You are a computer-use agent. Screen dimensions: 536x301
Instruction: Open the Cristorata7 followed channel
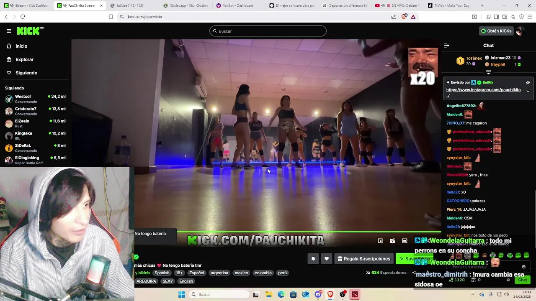(x=36, y=111)
